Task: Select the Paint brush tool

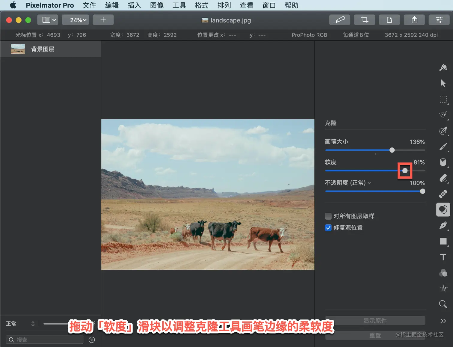Action: 443,147
